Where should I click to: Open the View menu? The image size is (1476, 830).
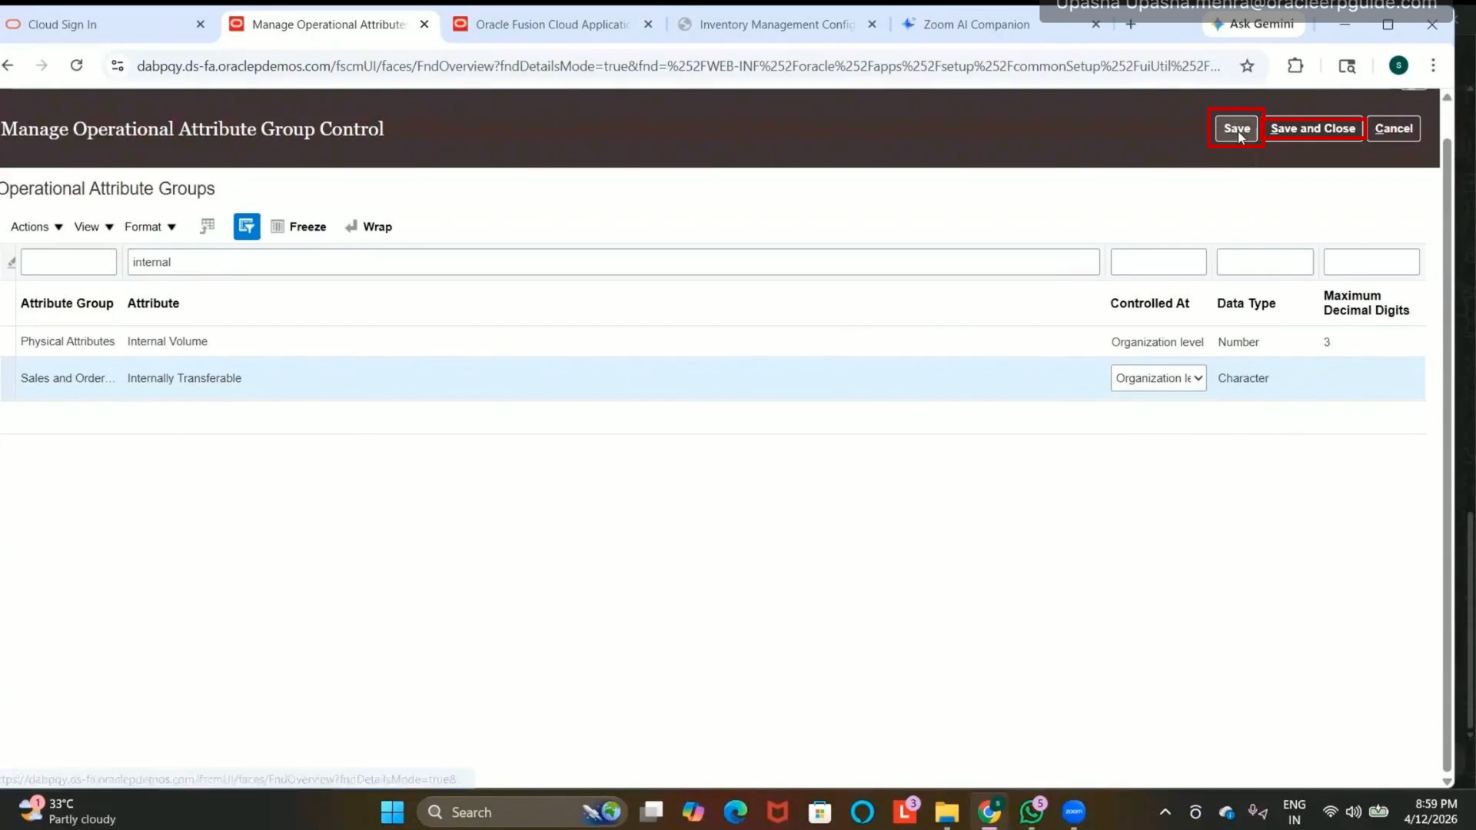[94, 227]
